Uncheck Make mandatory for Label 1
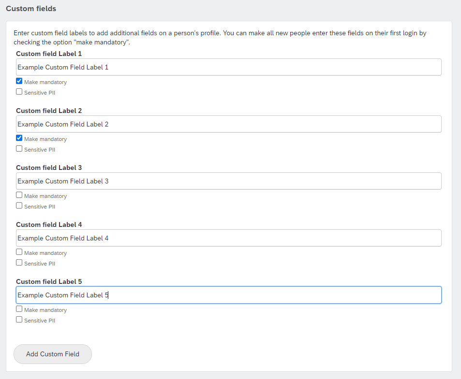Screen dimensions: 461x379 coord(19,81)
